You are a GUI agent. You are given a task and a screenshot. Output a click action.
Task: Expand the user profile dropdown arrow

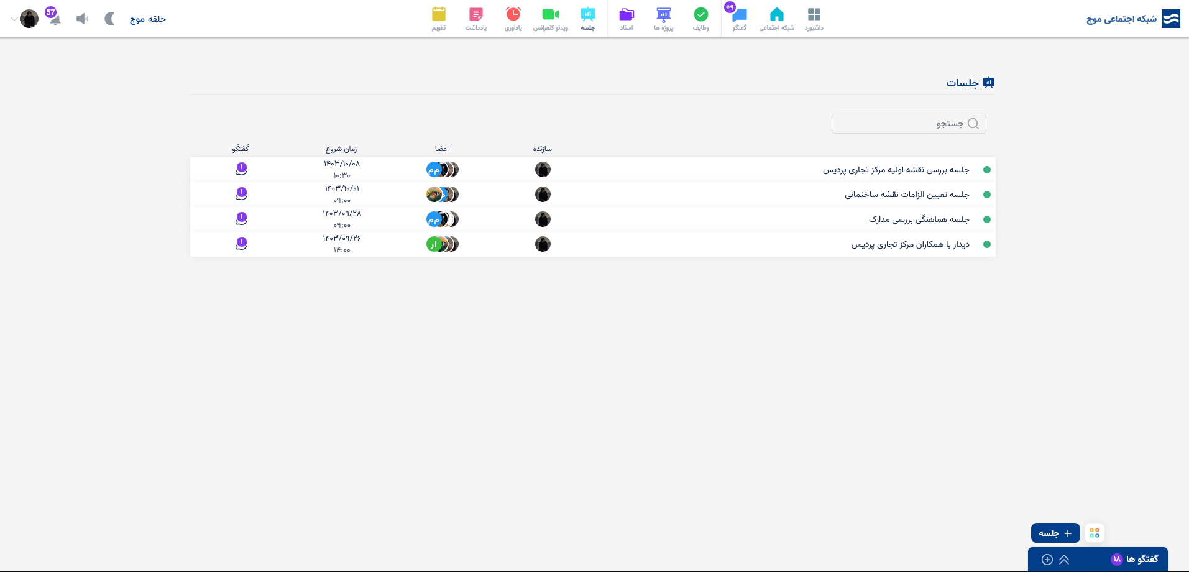[x=14, y=19]
